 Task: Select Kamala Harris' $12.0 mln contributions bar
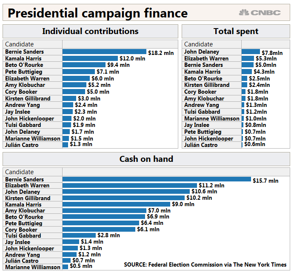(90, 58)
